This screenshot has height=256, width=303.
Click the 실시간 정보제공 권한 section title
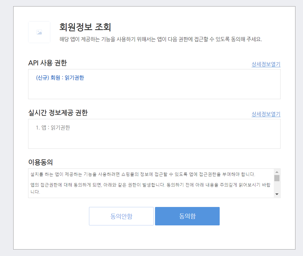point(58,113)
